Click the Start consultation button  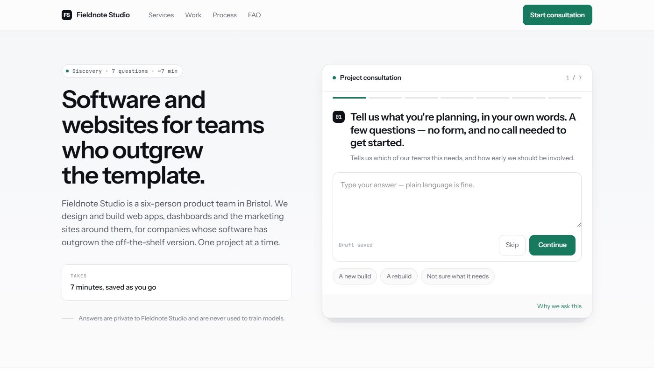point(557,15)
